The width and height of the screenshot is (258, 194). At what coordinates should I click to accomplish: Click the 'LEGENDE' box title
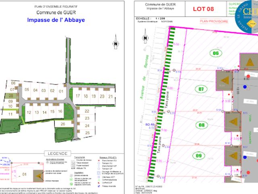(58, 154)
